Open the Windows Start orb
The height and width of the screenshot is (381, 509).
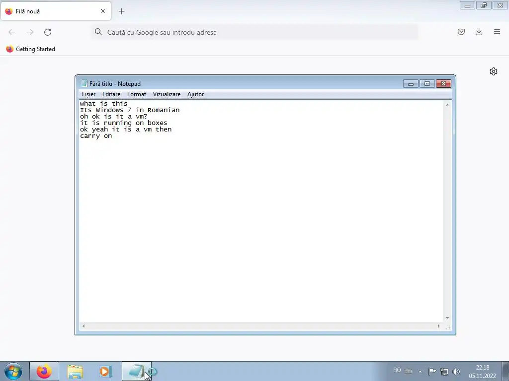coord(13,371)
